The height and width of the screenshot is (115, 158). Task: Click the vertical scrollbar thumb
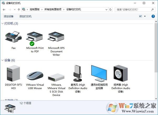(x=156, y=48)
